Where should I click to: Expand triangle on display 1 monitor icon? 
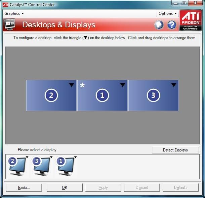tap(75, 157)
